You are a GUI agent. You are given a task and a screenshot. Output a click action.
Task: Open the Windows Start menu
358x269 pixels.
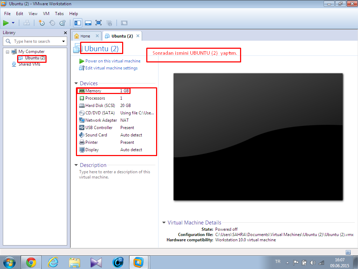(9, 262)
